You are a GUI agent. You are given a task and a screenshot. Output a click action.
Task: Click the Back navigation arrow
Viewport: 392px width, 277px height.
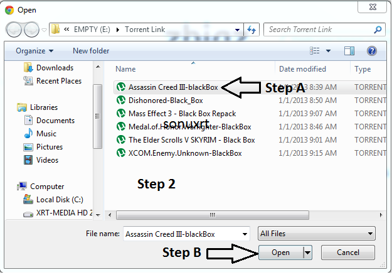point(13,30)
